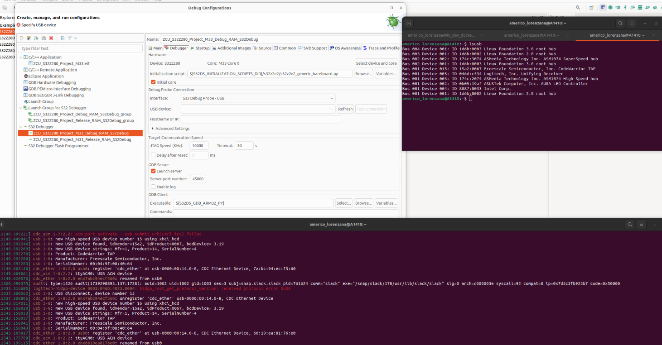The image size is (662, 345).
Task: Enable log for the GDB server
Action: click(x=153, y=187)
